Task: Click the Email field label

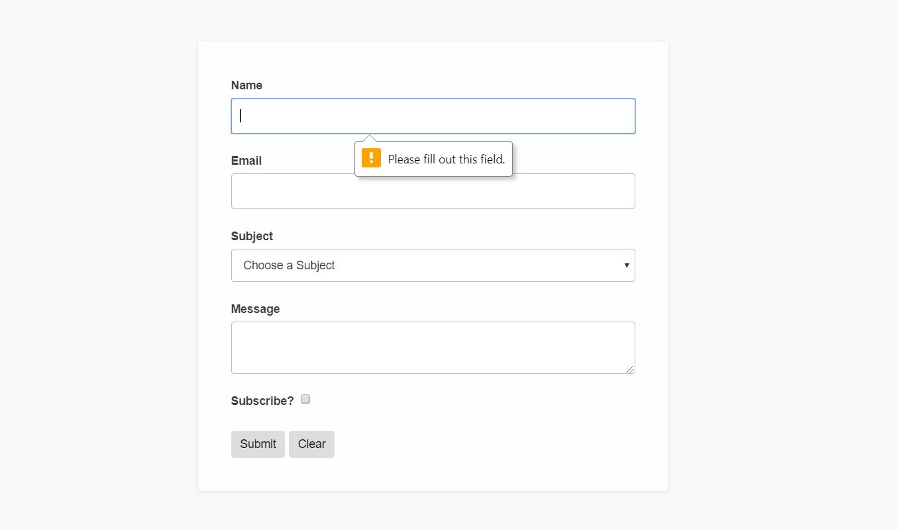Action: (246, 161)
